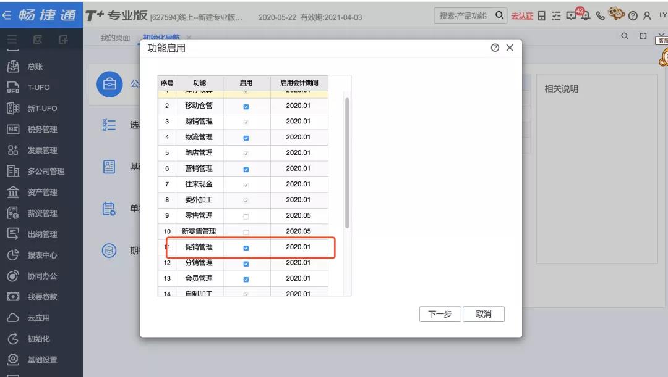Image resolution: width=668 pixels, height=377 pixels.
Task: Enable the 零售管理 checkbox
Action: click(246, 217)
